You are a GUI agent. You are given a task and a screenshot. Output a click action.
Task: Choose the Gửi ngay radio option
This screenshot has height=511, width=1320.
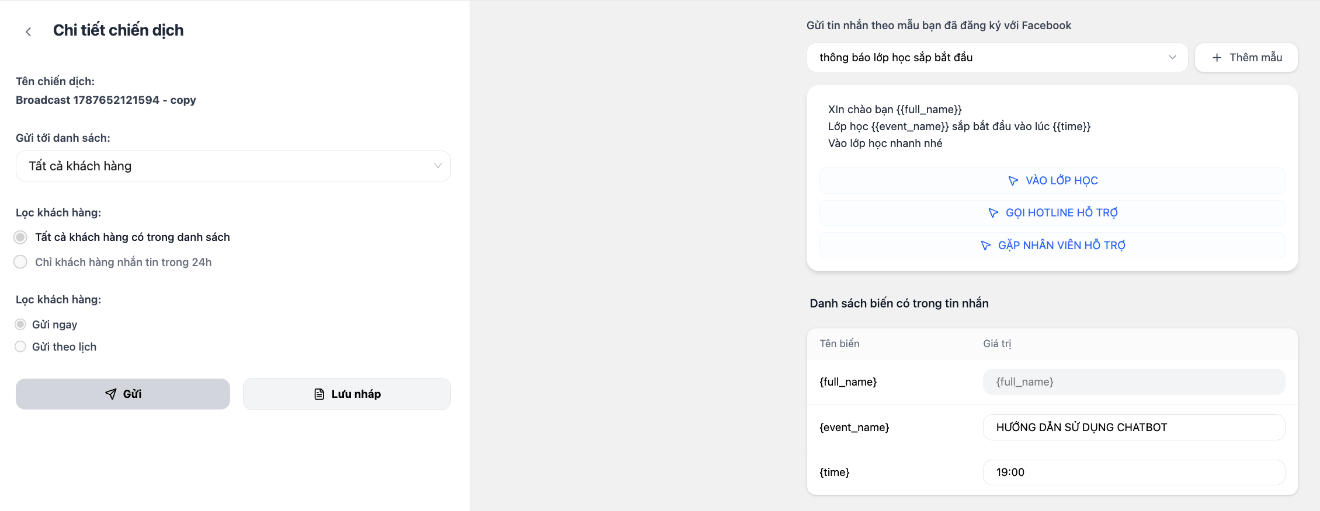tap(20, 324)
